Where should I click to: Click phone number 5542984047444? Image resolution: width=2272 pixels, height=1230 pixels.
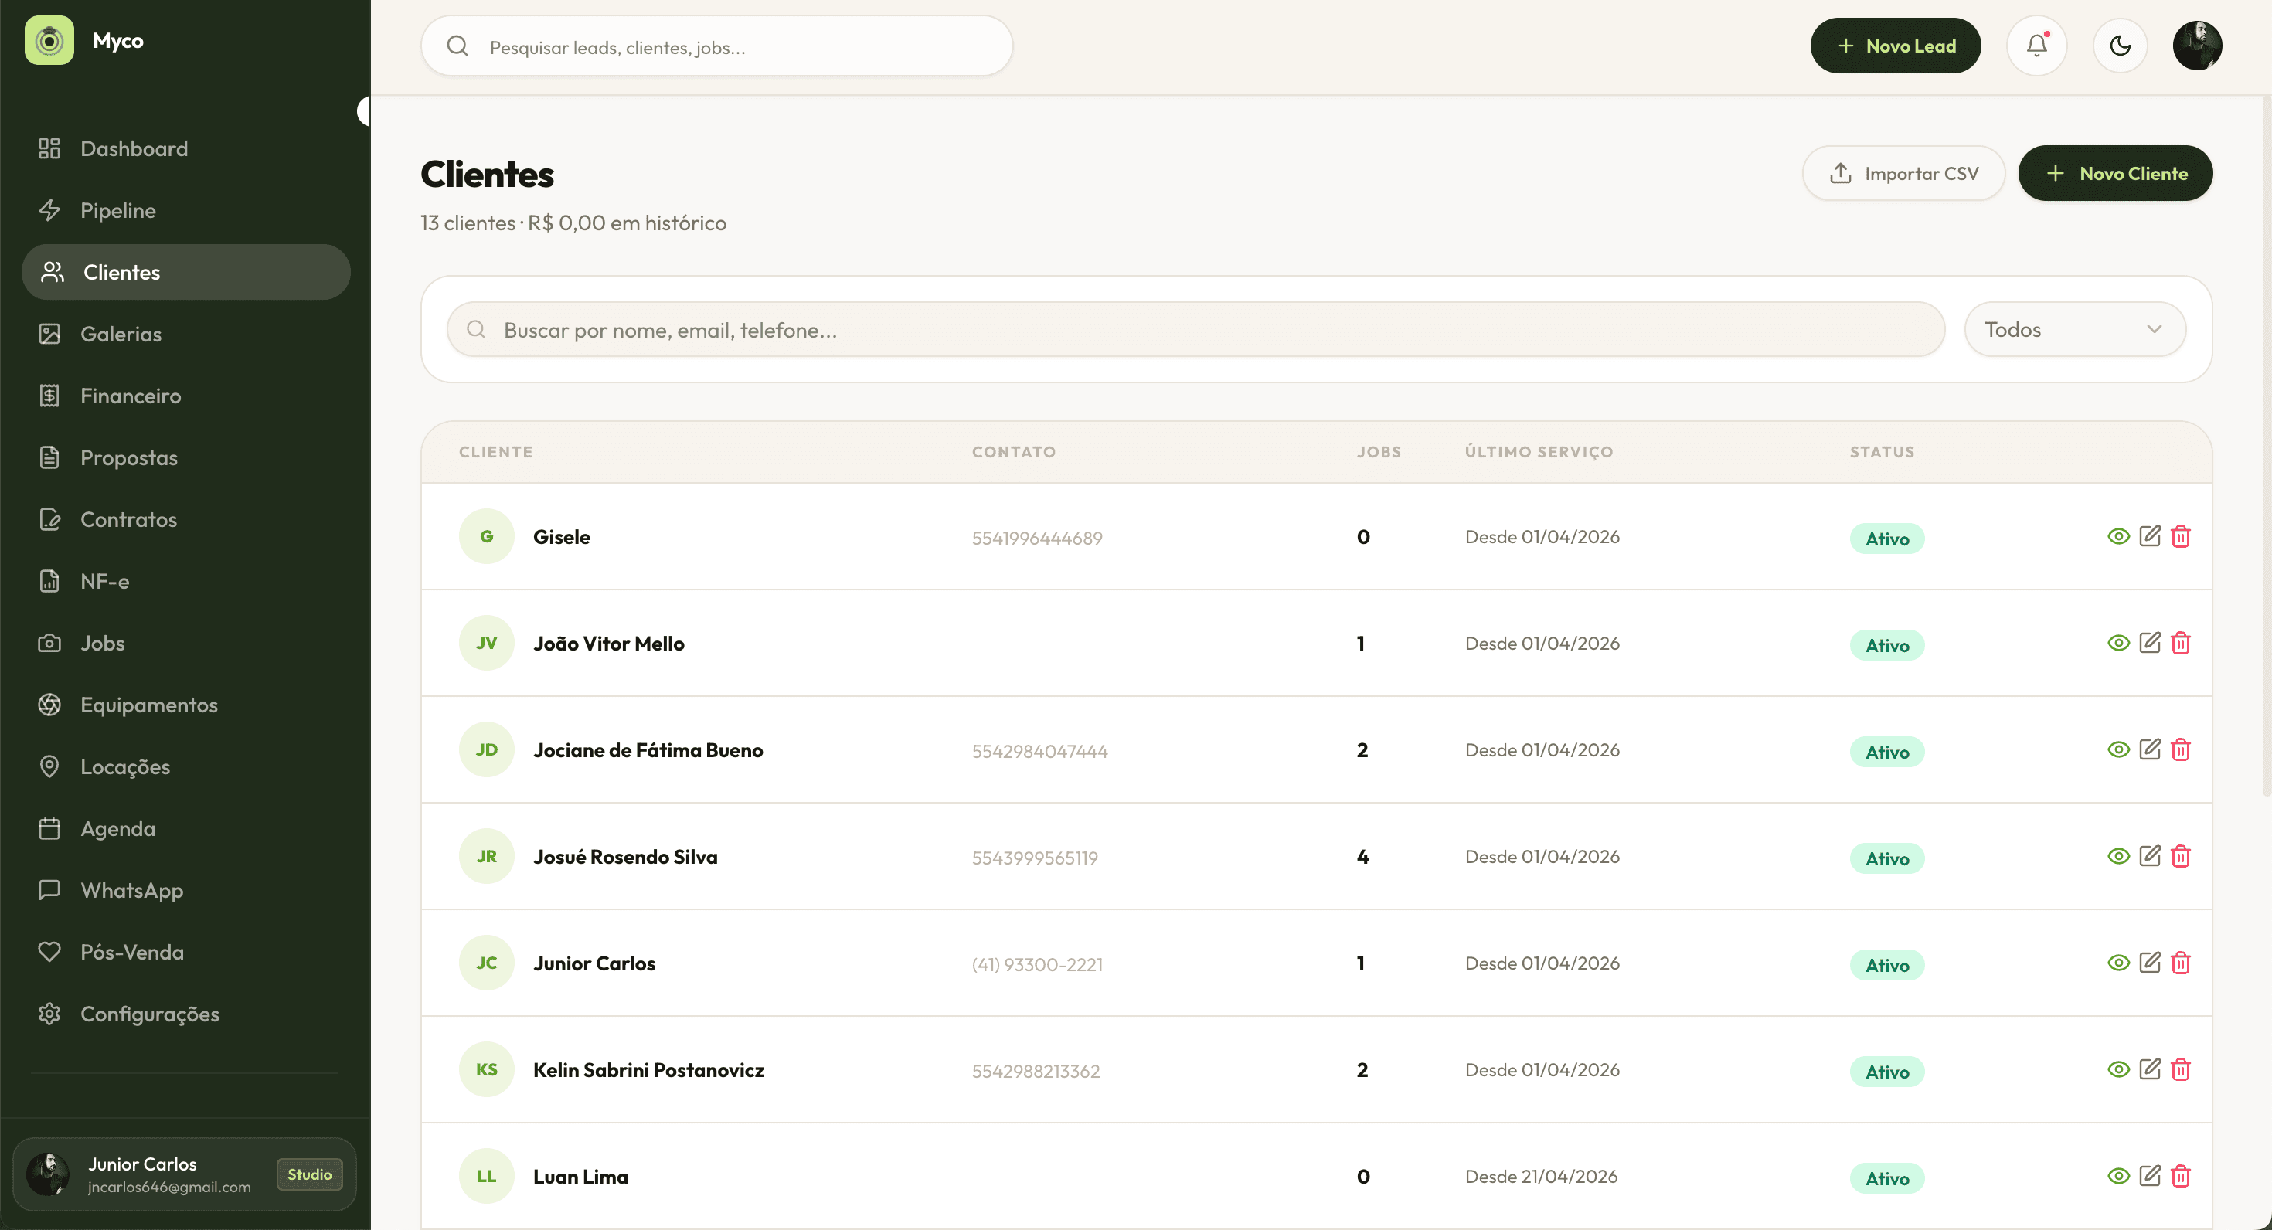[x=1039, y=750]
